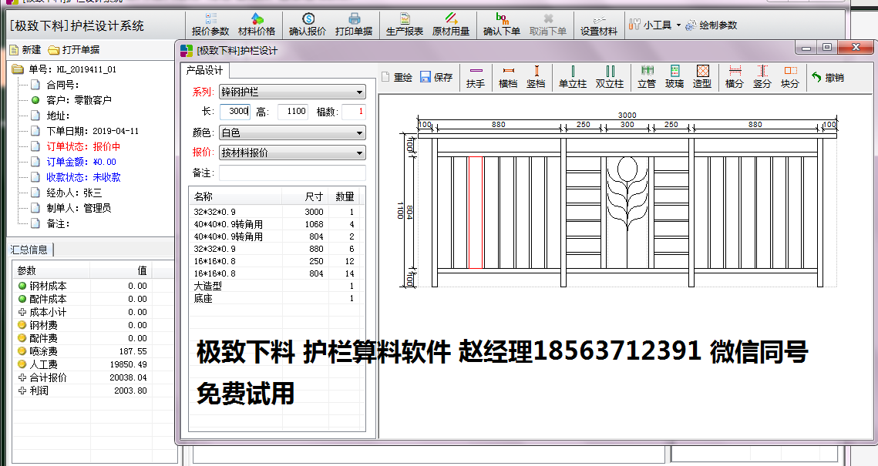Choose the 单立柱 single post tool
This screenshot has width=878, height=466.
573,77
